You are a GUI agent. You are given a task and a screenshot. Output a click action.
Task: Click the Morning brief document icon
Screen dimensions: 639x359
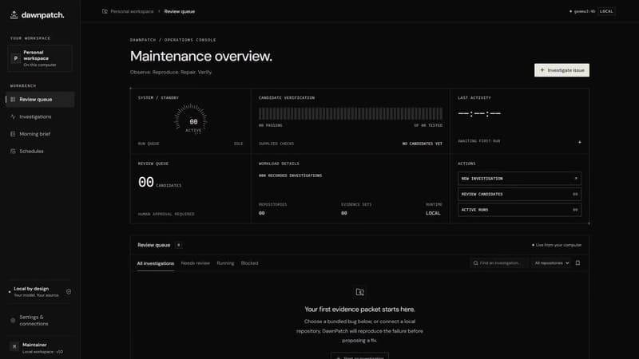coord(13,134)
